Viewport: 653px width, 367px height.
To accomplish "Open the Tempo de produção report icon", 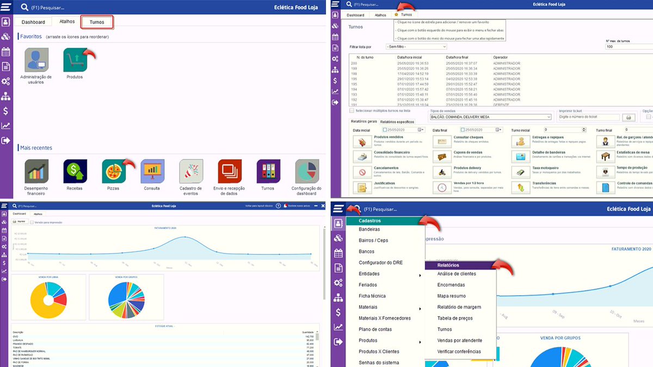I will (x=605, y=172).
